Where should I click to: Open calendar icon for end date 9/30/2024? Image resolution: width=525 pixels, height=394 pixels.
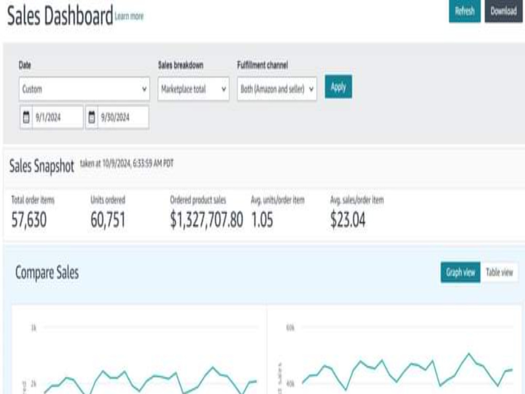92,117
